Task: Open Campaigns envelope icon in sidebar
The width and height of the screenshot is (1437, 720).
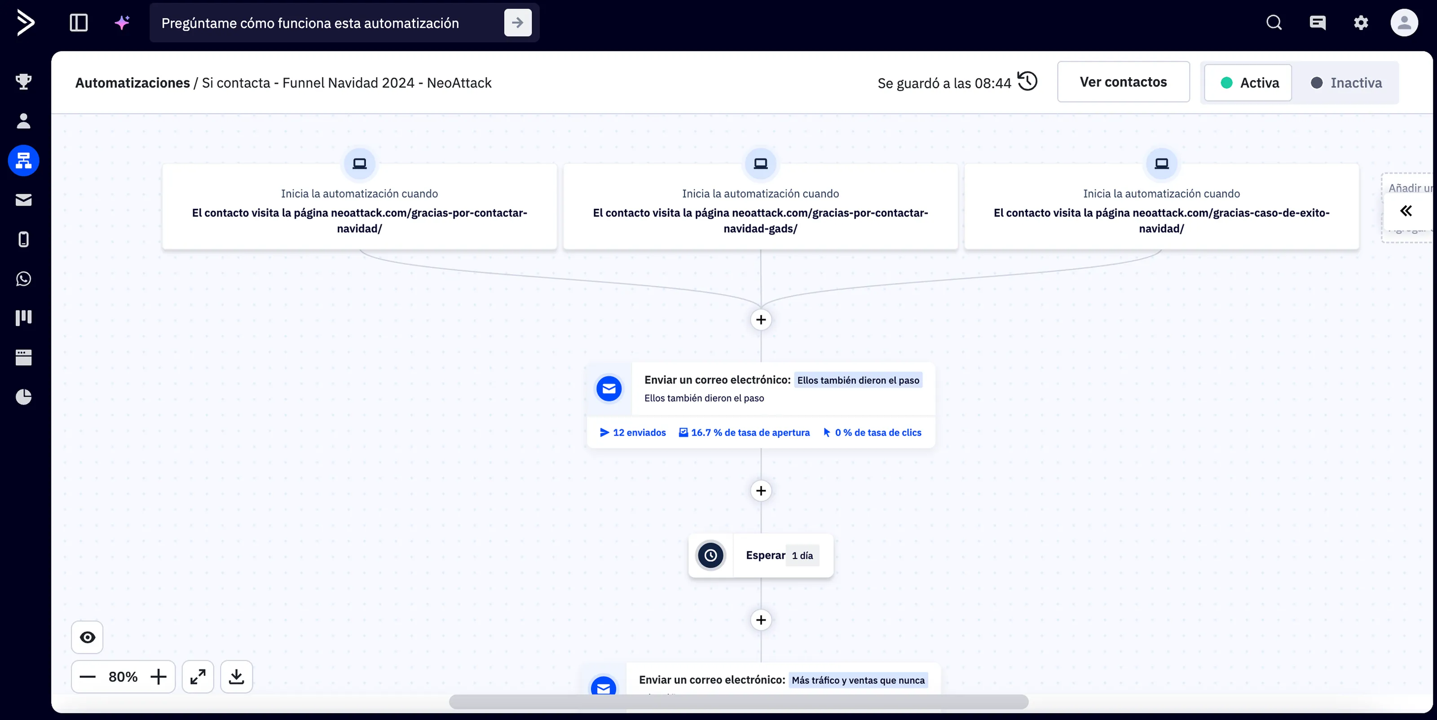Action: click(23, 200)
